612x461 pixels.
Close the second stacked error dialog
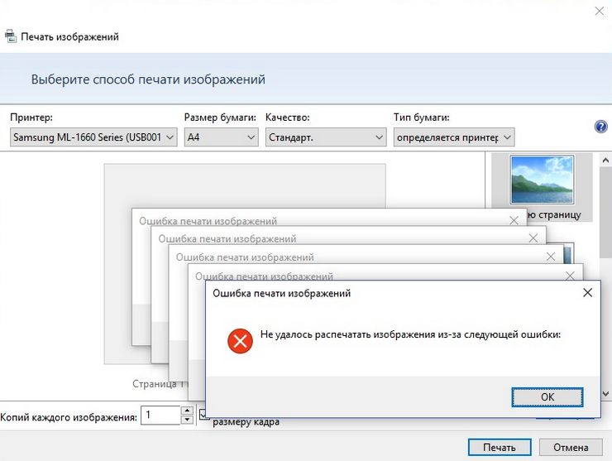tap(533, 238)
